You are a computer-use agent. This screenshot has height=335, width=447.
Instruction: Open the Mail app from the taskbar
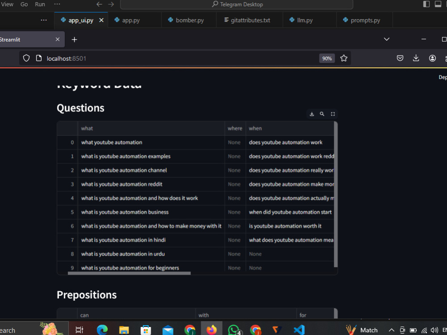pyautogui.click(x=168, y=330)
